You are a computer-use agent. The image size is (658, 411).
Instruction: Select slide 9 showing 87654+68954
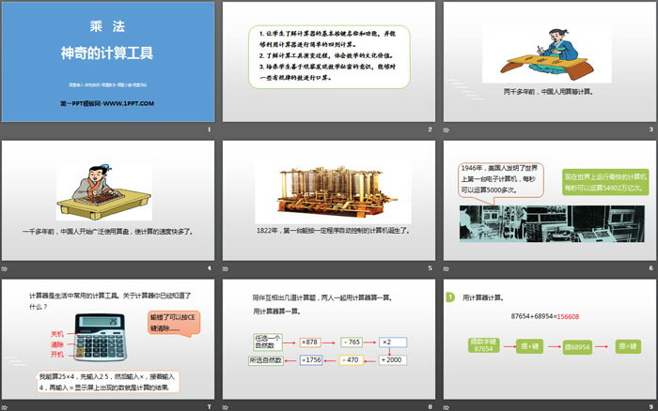pos(548,340)
